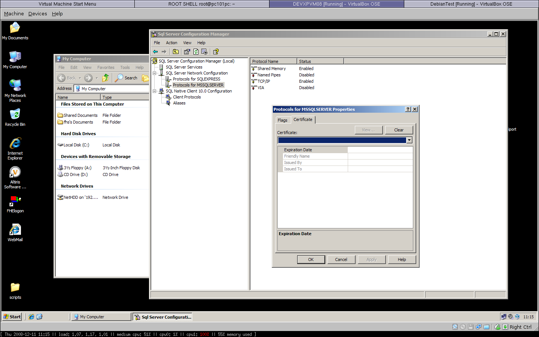Click the Protocol Name column header
The width and height of the screenshot is (539, 337).
click(x=274, y=61)
